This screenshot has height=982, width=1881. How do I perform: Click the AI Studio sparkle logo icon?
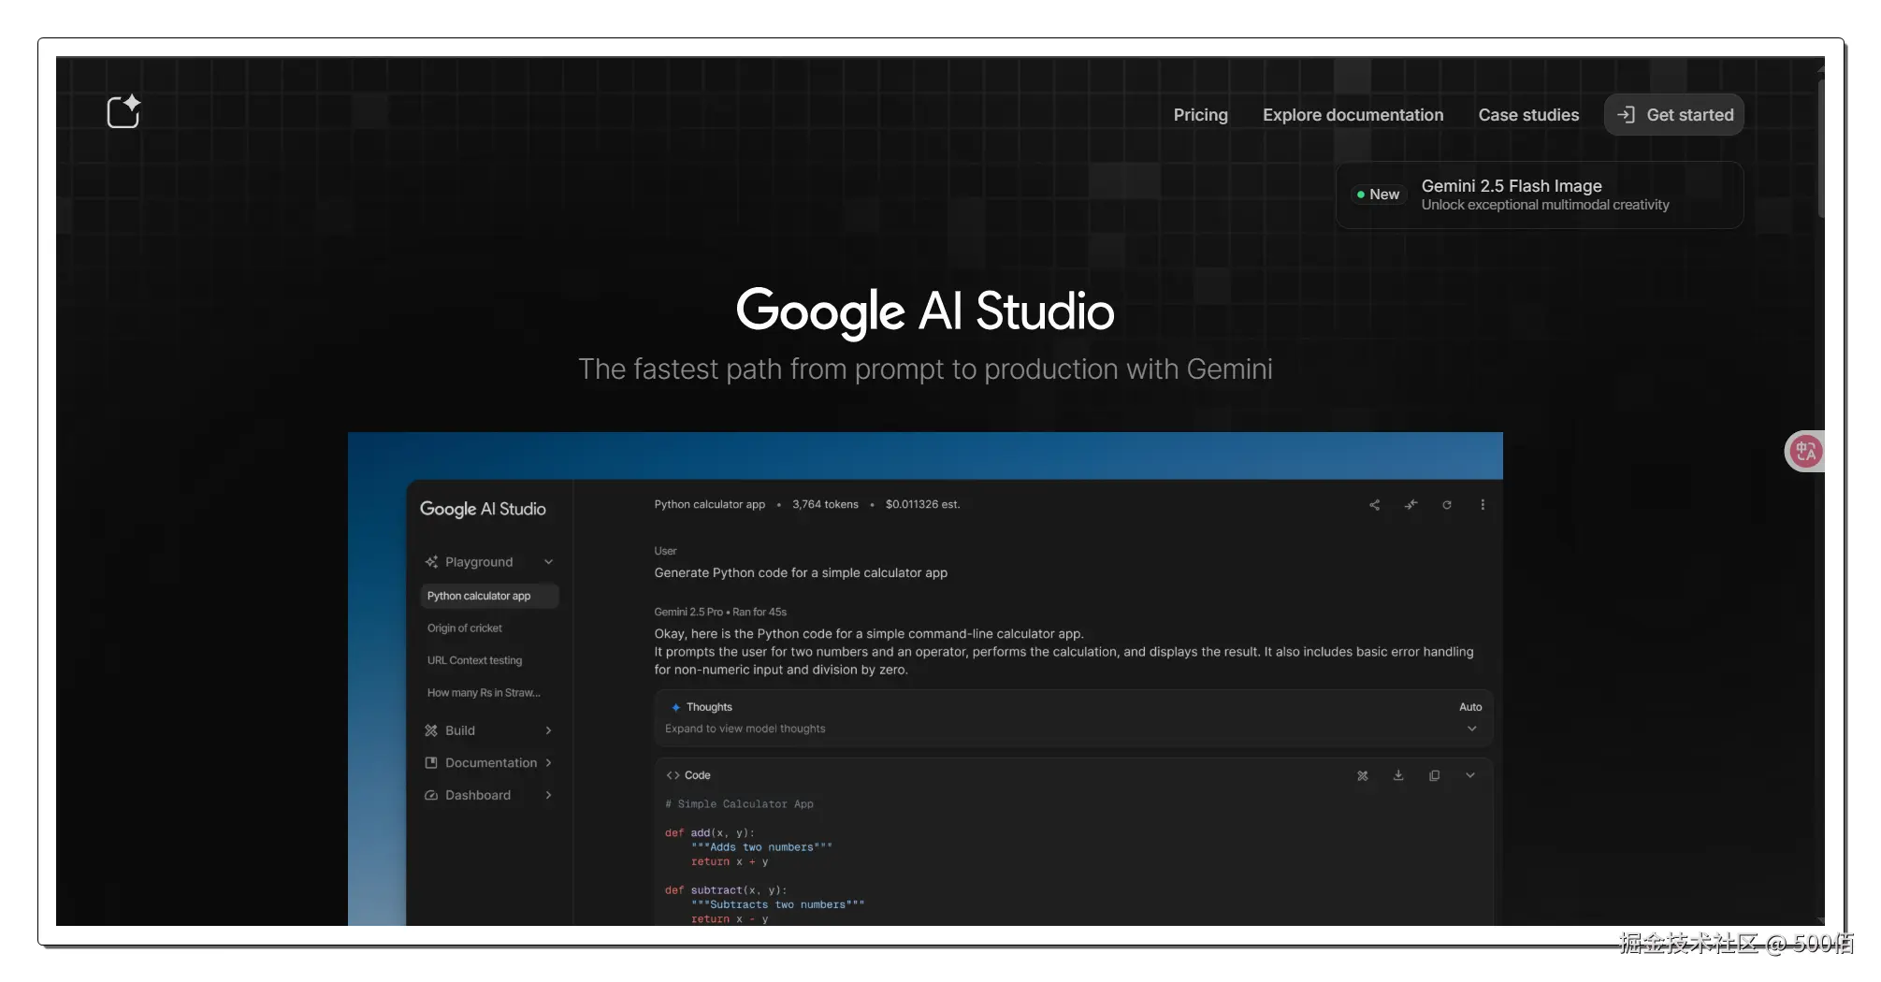123,111
